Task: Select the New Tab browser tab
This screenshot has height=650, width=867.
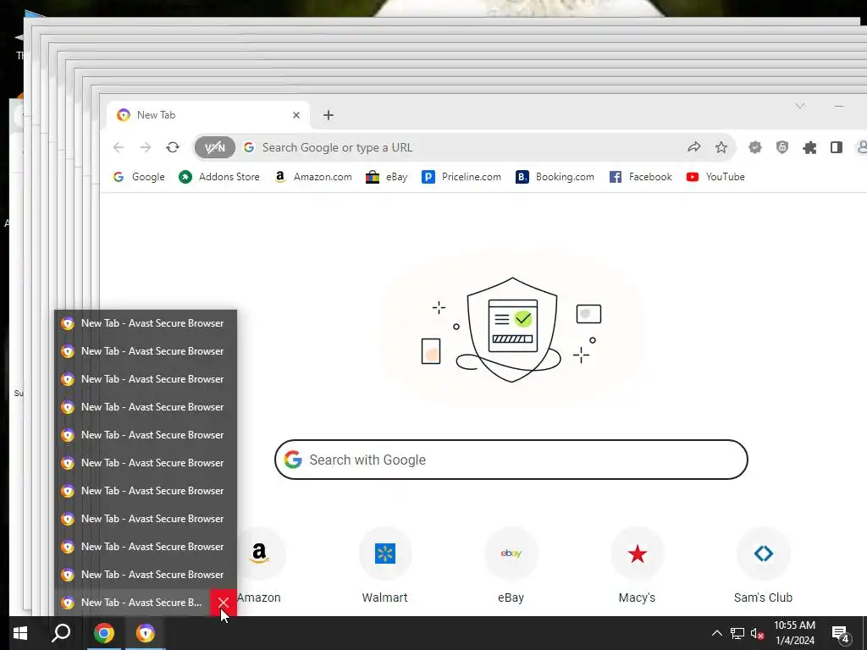Action: click(x=208, y=115)
